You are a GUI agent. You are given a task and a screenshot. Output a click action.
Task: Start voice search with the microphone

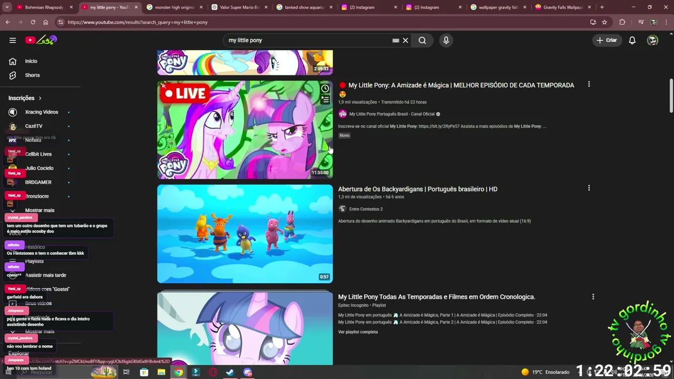446,40
